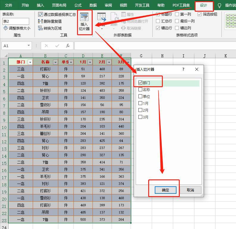Uncheck the 筛选按钮 filter button checkbox
The height and width of the screenshot is (229, 236).
(200, 14)
